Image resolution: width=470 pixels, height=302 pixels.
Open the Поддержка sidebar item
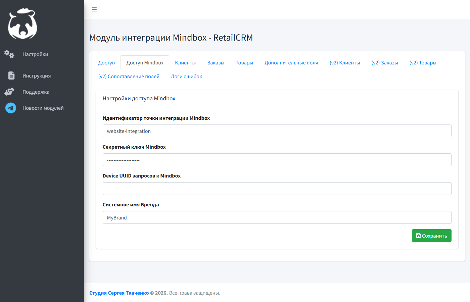pyautogui.click(x=42, y=92)
